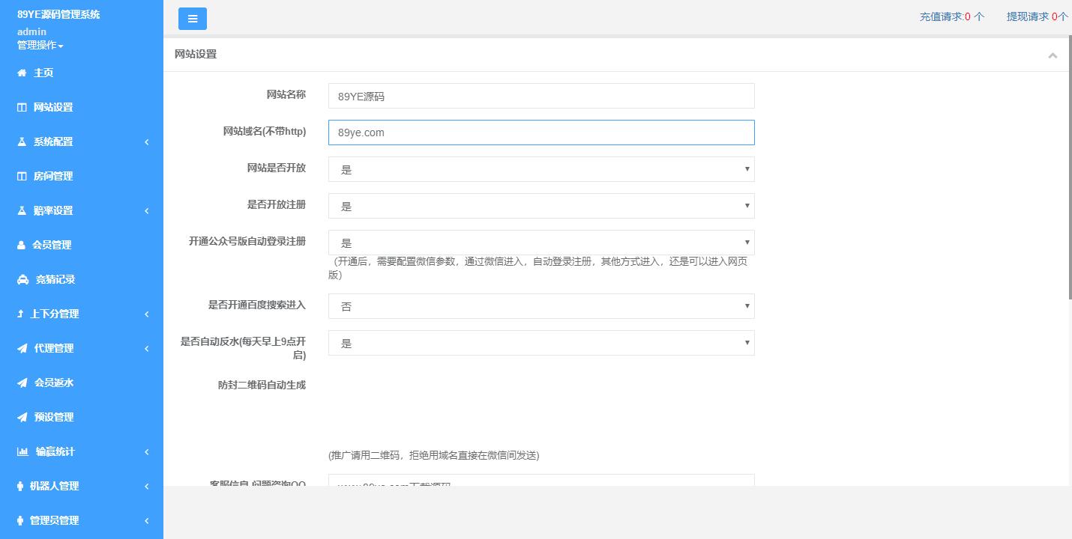Click the 推广请用二维码 hint text
This screenshot has width=1072, height=539.
(434, 455)
